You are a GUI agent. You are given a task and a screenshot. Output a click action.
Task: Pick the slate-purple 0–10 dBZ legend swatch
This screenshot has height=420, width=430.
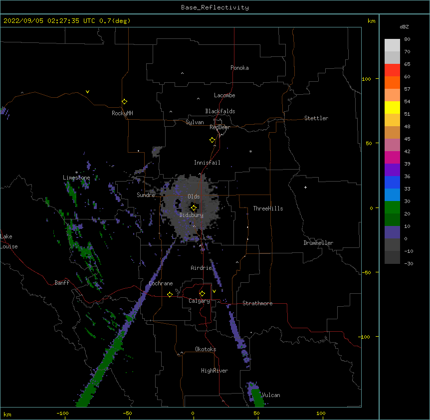point(392,232)
